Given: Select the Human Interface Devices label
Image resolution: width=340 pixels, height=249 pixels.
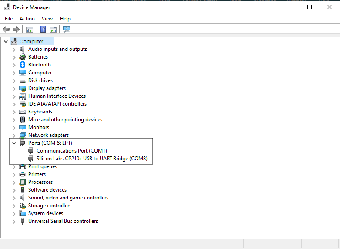Looking at the screenshot, I should click(57, 96).
